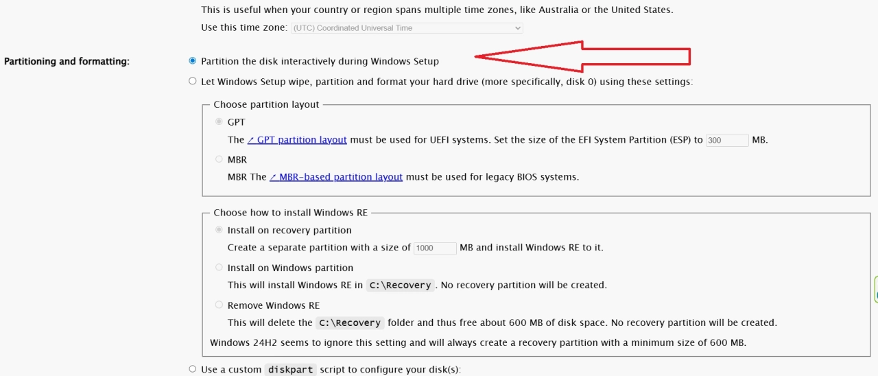This screenshot has width=878, height=376.
Task: Open the time zone dropdown
Action: click(x=407, y=28)
